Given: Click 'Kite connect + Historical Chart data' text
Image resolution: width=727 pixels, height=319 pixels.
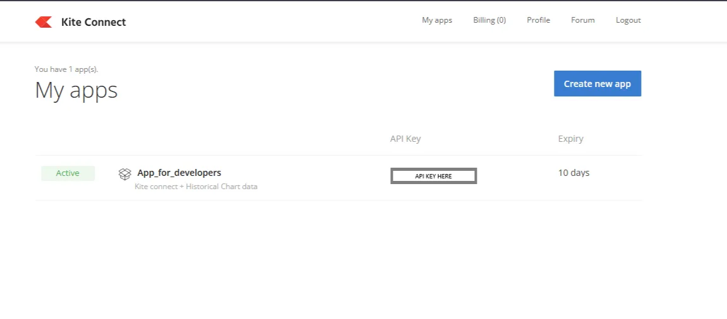Looking at the screenshot, I should pyautogui.click(x=196, y=187).
